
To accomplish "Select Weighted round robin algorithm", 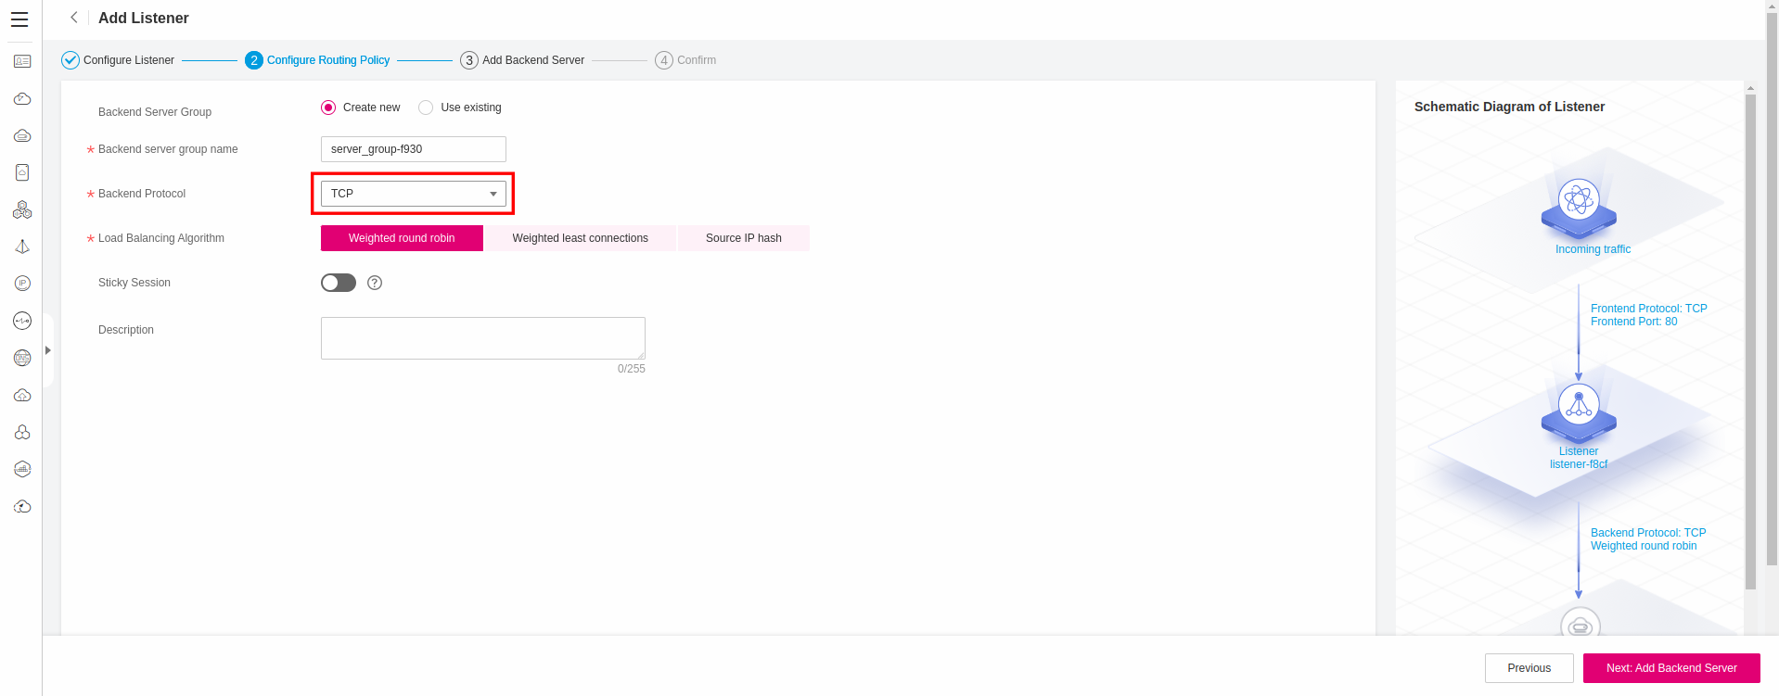I will pyautogui.click(x=402, y=238).
